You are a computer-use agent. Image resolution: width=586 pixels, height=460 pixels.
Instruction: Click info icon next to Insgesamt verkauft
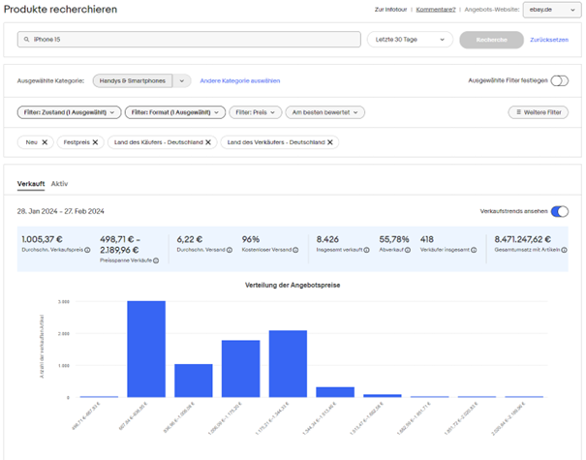(x=366, y=250)
